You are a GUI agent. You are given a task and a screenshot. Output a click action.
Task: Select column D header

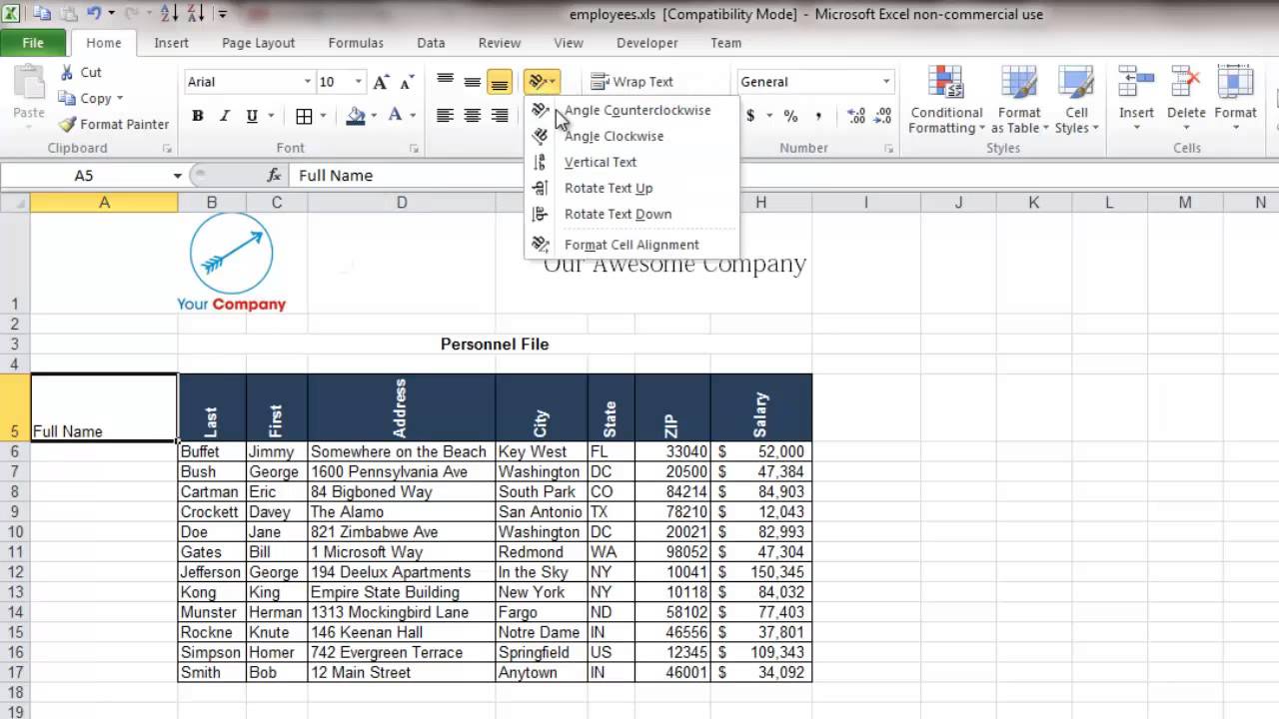[401, 203]
